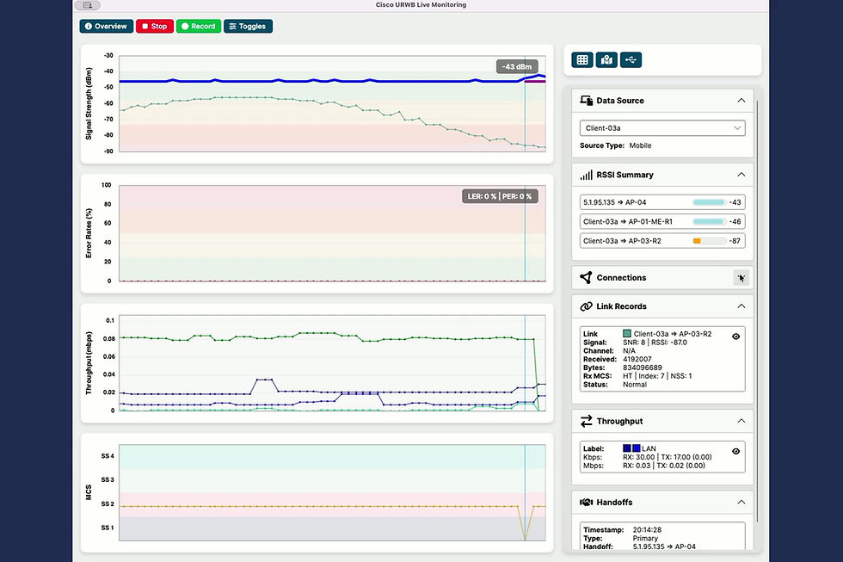
Task: Click the Data Source devices icon
Action: click(586, 100)
